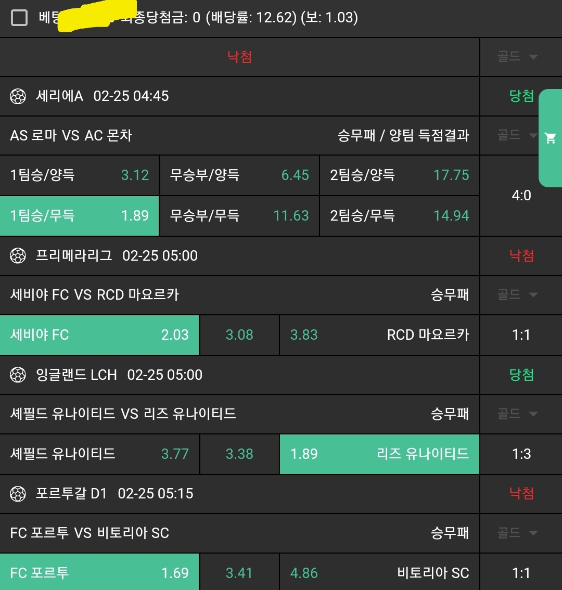
Task: Open 골드 dropdown in 셰필드 유나이티드 match row
Action: click(x=517, y=414)
